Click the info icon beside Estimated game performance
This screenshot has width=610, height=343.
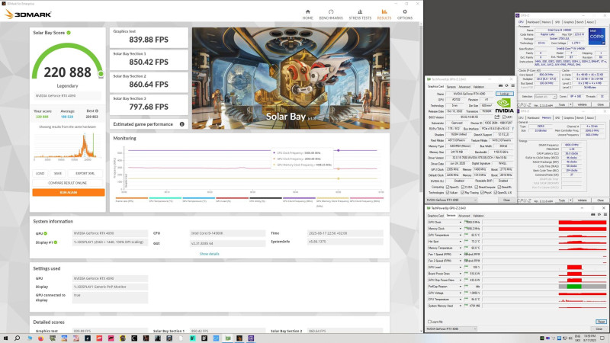[181, 124]
